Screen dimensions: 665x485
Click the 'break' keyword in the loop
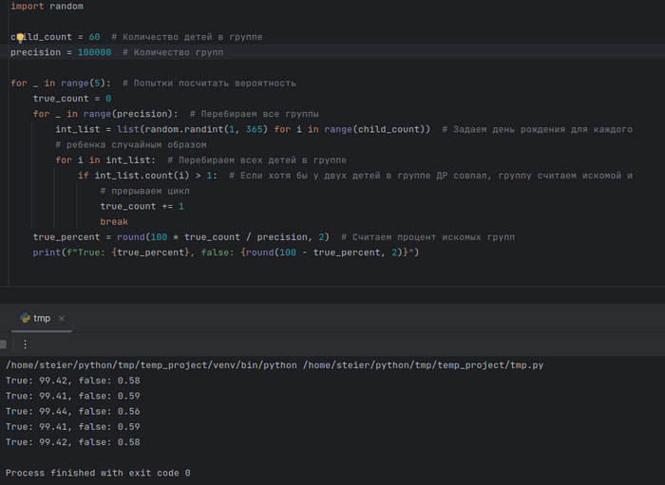coord(114,221)
